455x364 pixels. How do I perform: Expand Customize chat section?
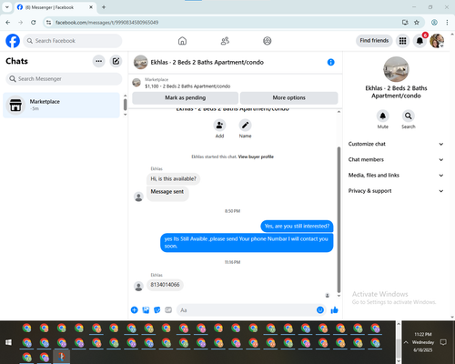[396, 144]
